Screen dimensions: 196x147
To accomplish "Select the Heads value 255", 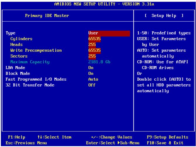I will (x=92, y=45).
